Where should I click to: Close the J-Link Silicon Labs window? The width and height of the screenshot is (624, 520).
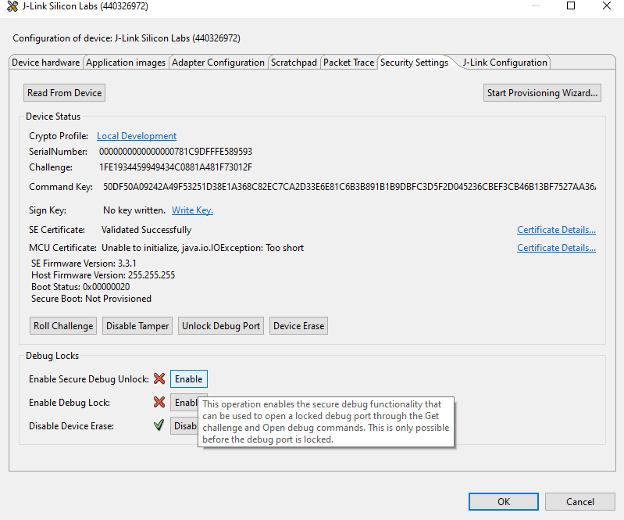coord(607,5)
